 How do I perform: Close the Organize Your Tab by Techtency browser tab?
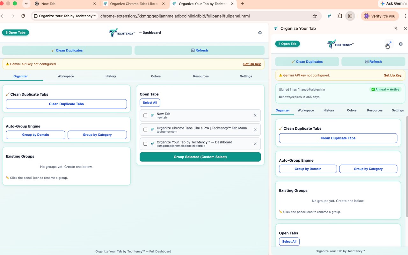click(232, 4)
